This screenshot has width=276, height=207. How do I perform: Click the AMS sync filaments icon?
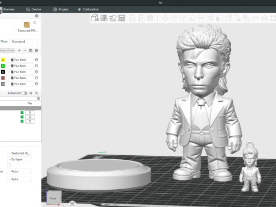[30, 51]
